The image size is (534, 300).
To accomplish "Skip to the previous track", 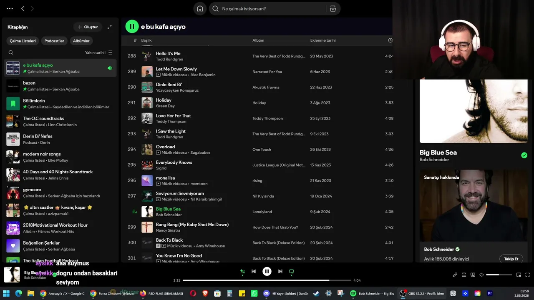I will click(x=254, y=272).
